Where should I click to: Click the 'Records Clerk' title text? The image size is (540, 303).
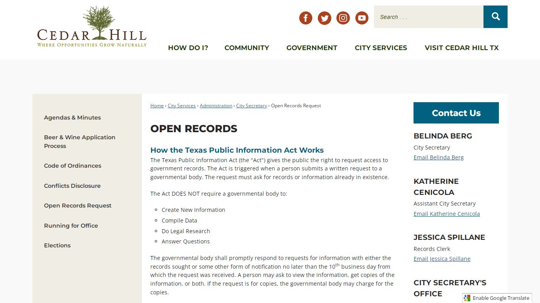coord(432,249)
